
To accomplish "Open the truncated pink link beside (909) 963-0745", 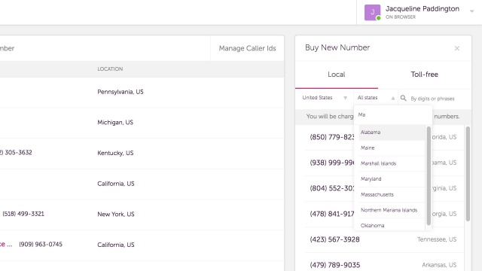I will [6, 244].
